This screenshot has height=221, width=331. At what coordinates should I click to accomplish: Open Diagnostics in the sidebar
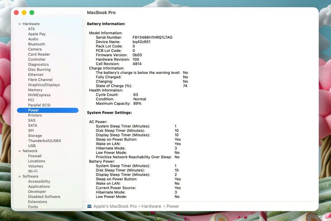click(x=38, y=65)
